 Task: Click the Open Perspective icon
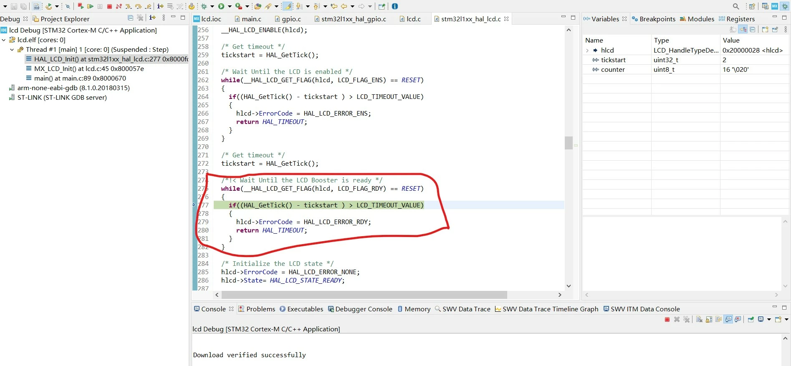(752, 6)
